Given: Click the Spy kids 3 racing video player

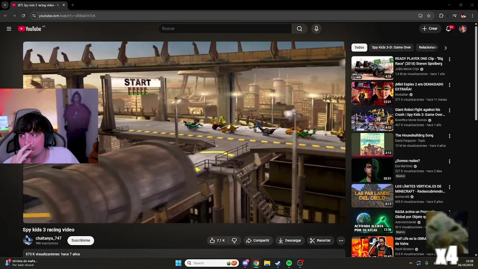Looking at the screenshot, I should point(184,132).
